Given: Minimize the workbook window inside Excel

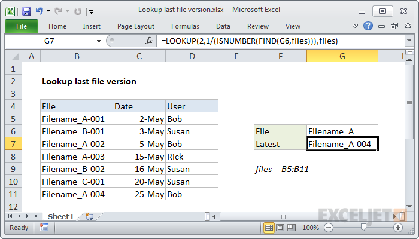Looking at the screenshot, I should pyautogui.click(x=382, y=26).
